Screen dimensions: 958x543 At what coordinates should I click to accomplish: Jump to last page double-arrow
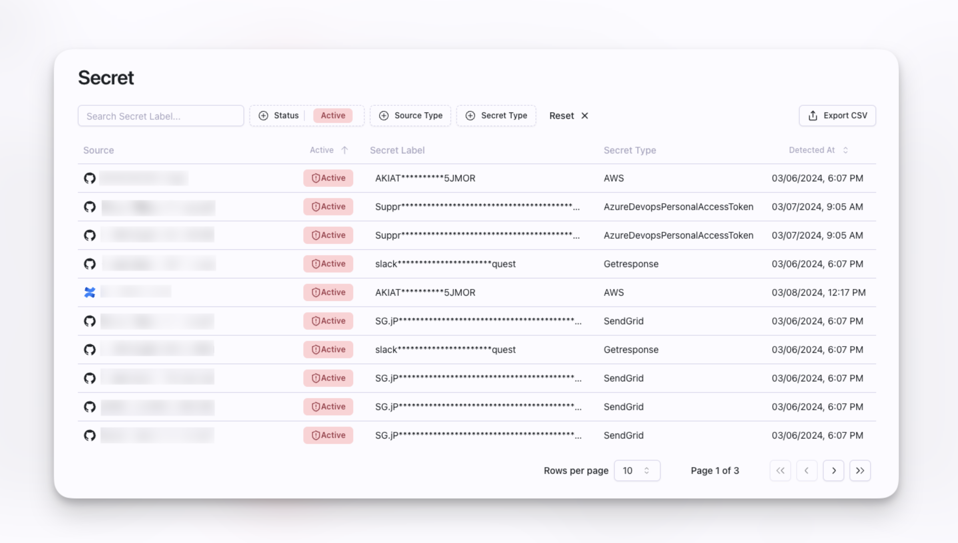(x=860, y=471)
